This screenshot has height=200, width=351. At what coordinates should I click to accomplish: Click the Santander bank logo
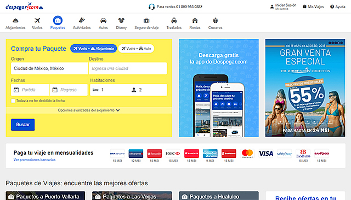155,154
